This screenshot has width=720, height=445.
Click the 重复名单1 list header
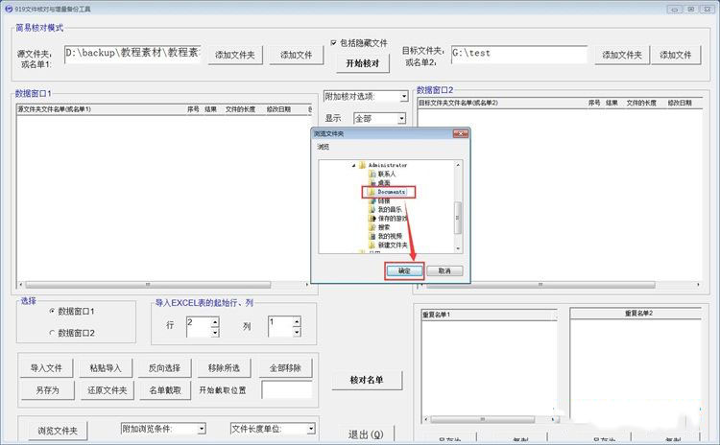point(489,315)
